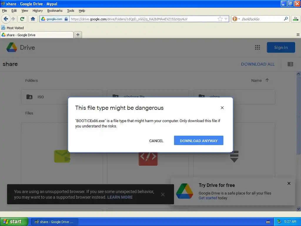Open the Google apps grid icon
The height and width of the screenshot is (226, 301).
257,47
